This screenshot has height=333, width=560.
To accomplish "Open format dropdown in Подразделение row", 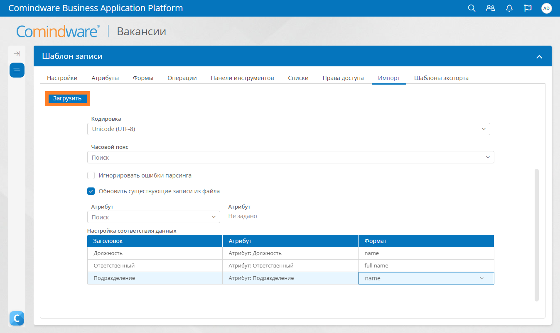I will click(426, 278).
